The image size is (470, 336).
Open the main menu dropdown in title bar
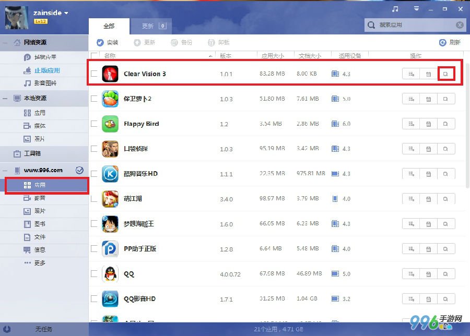pyautogui.click(x=416, y=9)
